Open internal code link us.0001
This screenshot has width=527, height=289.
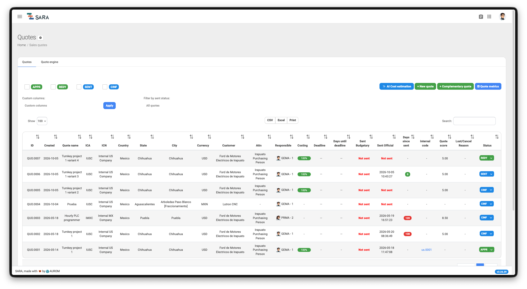click(426, 250)
